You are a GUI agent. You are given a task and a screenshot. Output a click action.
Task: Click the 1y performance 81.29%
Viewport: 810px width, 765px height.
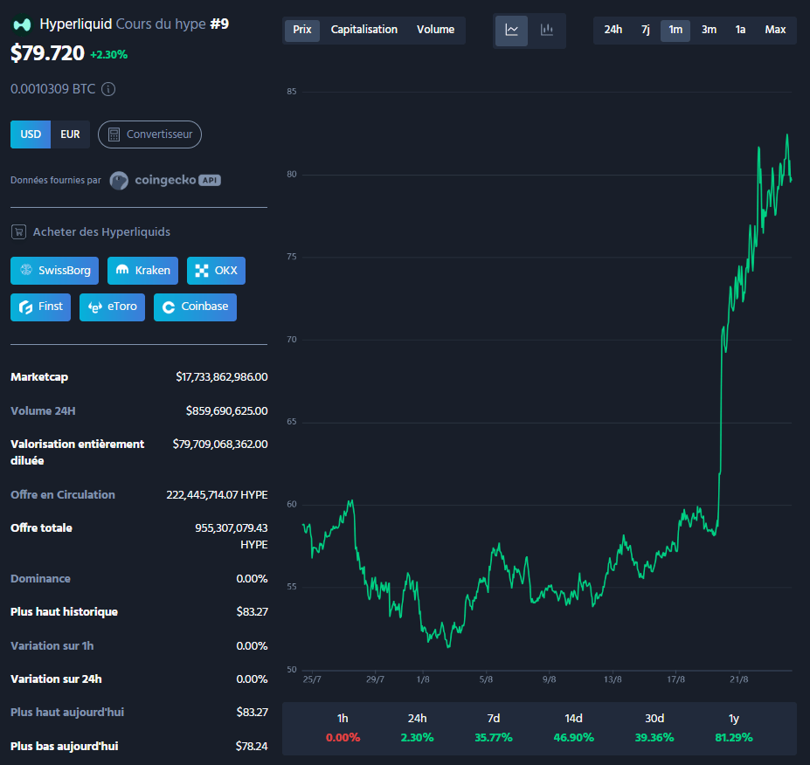coord(734,738)
